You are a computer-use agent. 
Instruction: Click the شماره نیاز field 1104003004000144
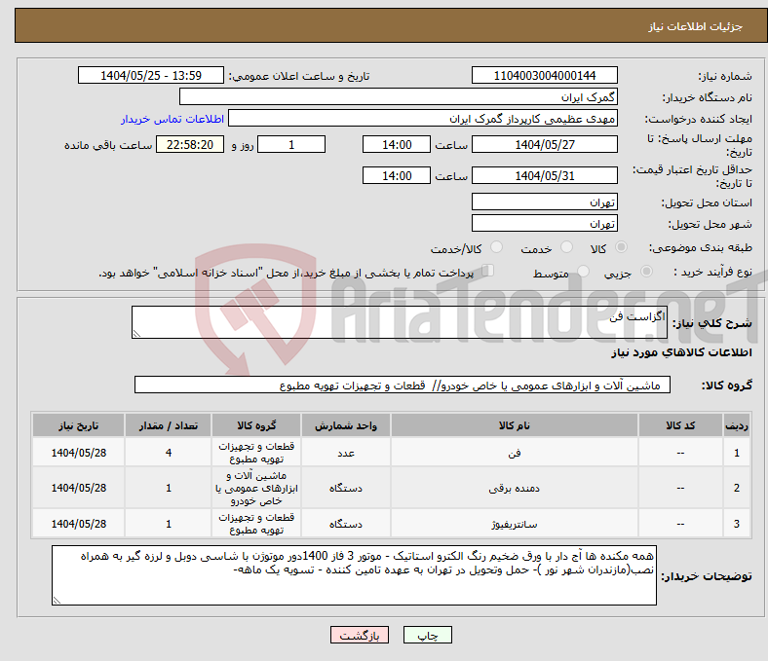pos(544,75)
